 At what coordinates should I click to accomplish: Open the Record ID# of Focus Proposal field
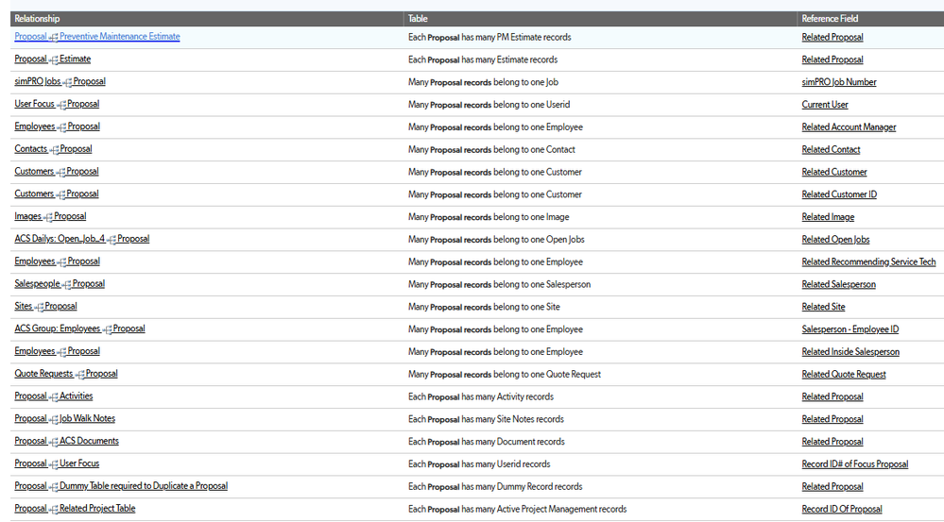[854, 464]
